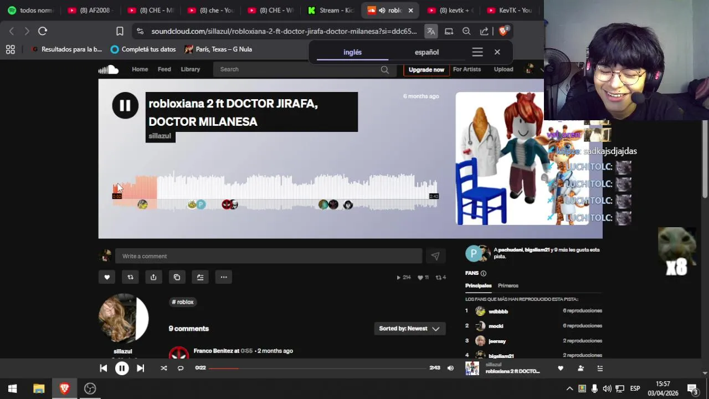Viewport: 709px width, 399px height.
Task: Switch to the Stream - Kick browser tab
Action: point(331,10)
